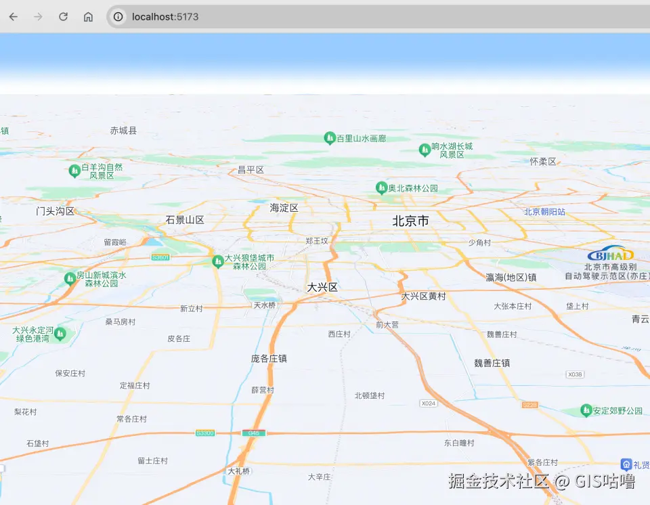Image resolution: width=650 pixels, height=505 pixels.
Task: Click the 房山新城滨水森林公园 marker icon
Action: pos(70,279)
